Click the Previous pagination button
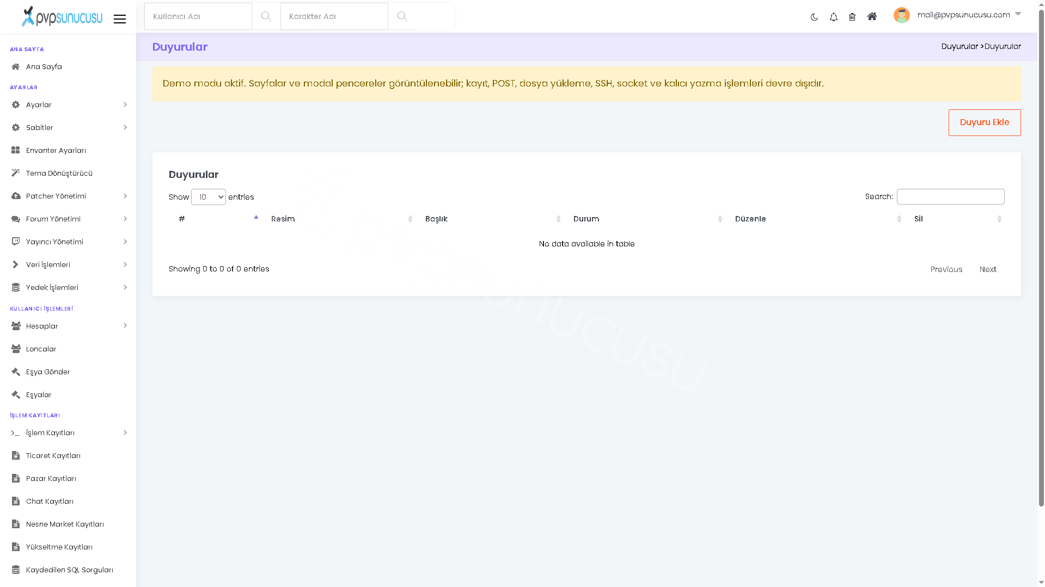 pos(946,269)
